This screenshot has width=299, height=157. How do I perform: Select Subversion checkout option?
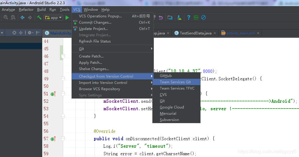click(x=176, y=120)
